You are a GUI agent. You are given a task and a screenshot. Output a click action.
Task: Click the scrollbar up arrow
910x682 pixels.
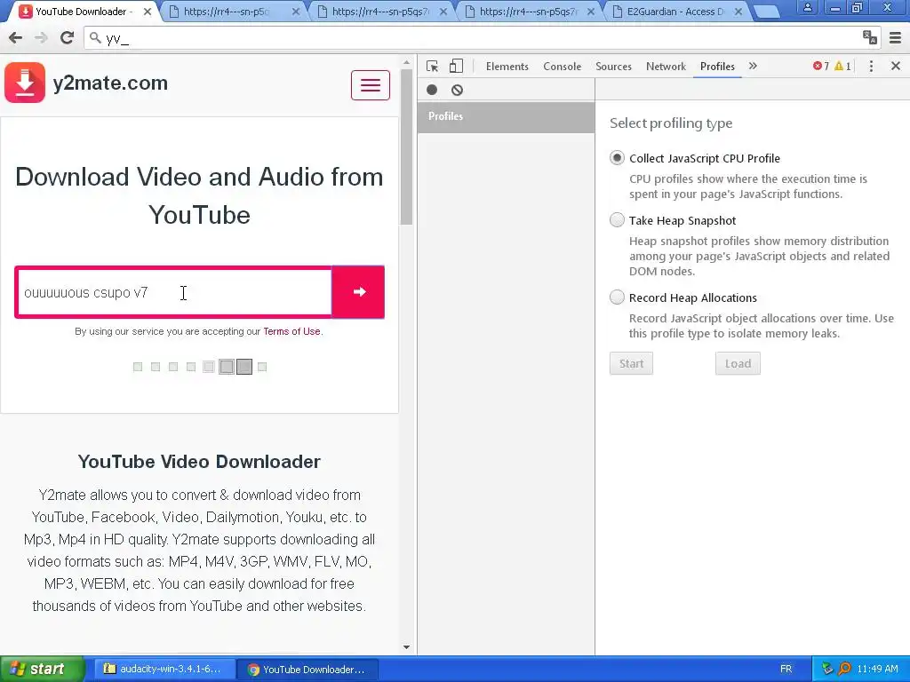pyautogui.click(x=406, y=62)
